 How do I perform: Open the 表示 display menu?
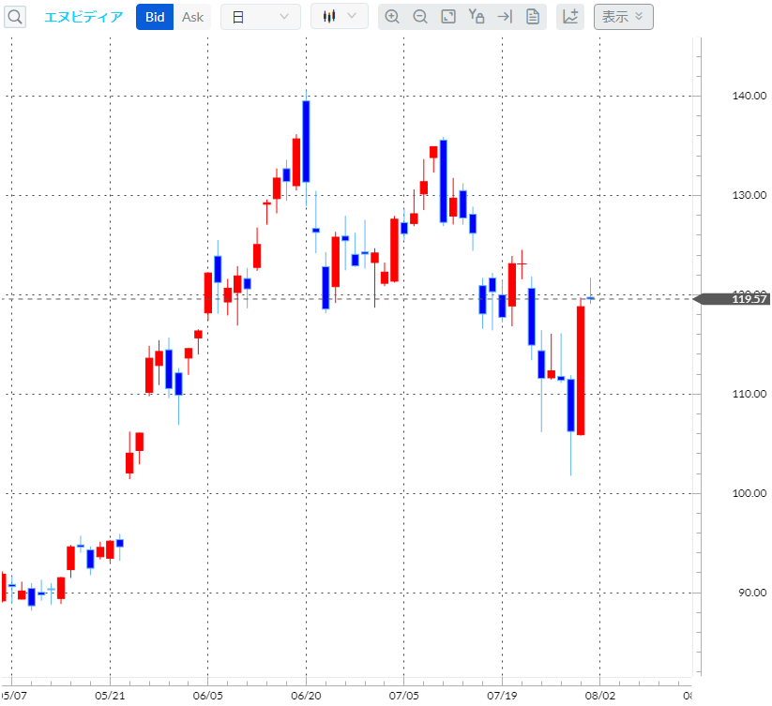623,17
